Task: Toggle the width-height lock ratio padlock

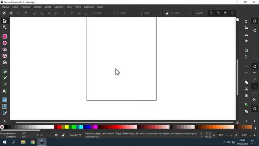Action: click(167, 13)
